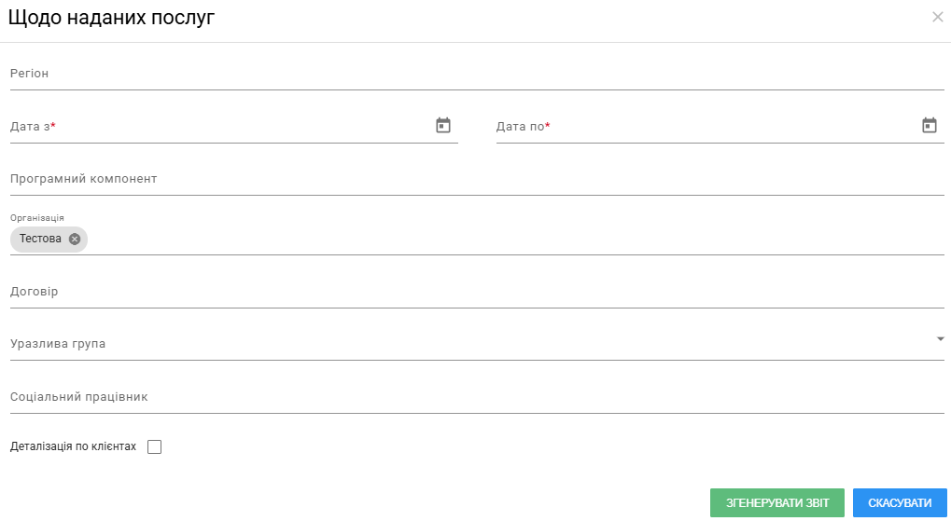Open the calendar picker for Дата по
951x521 pixels.
pos(930,126)
